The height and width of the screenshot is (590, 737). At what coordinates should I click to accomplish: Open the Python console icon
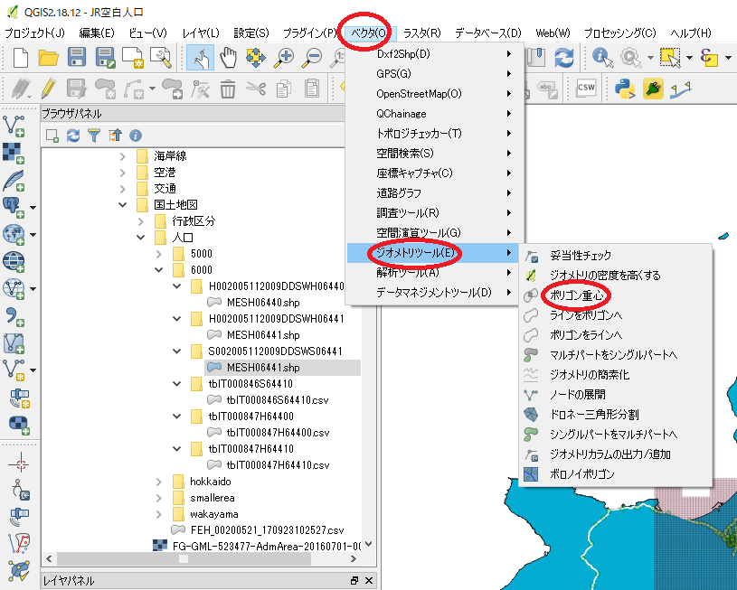tap(625, 89)
